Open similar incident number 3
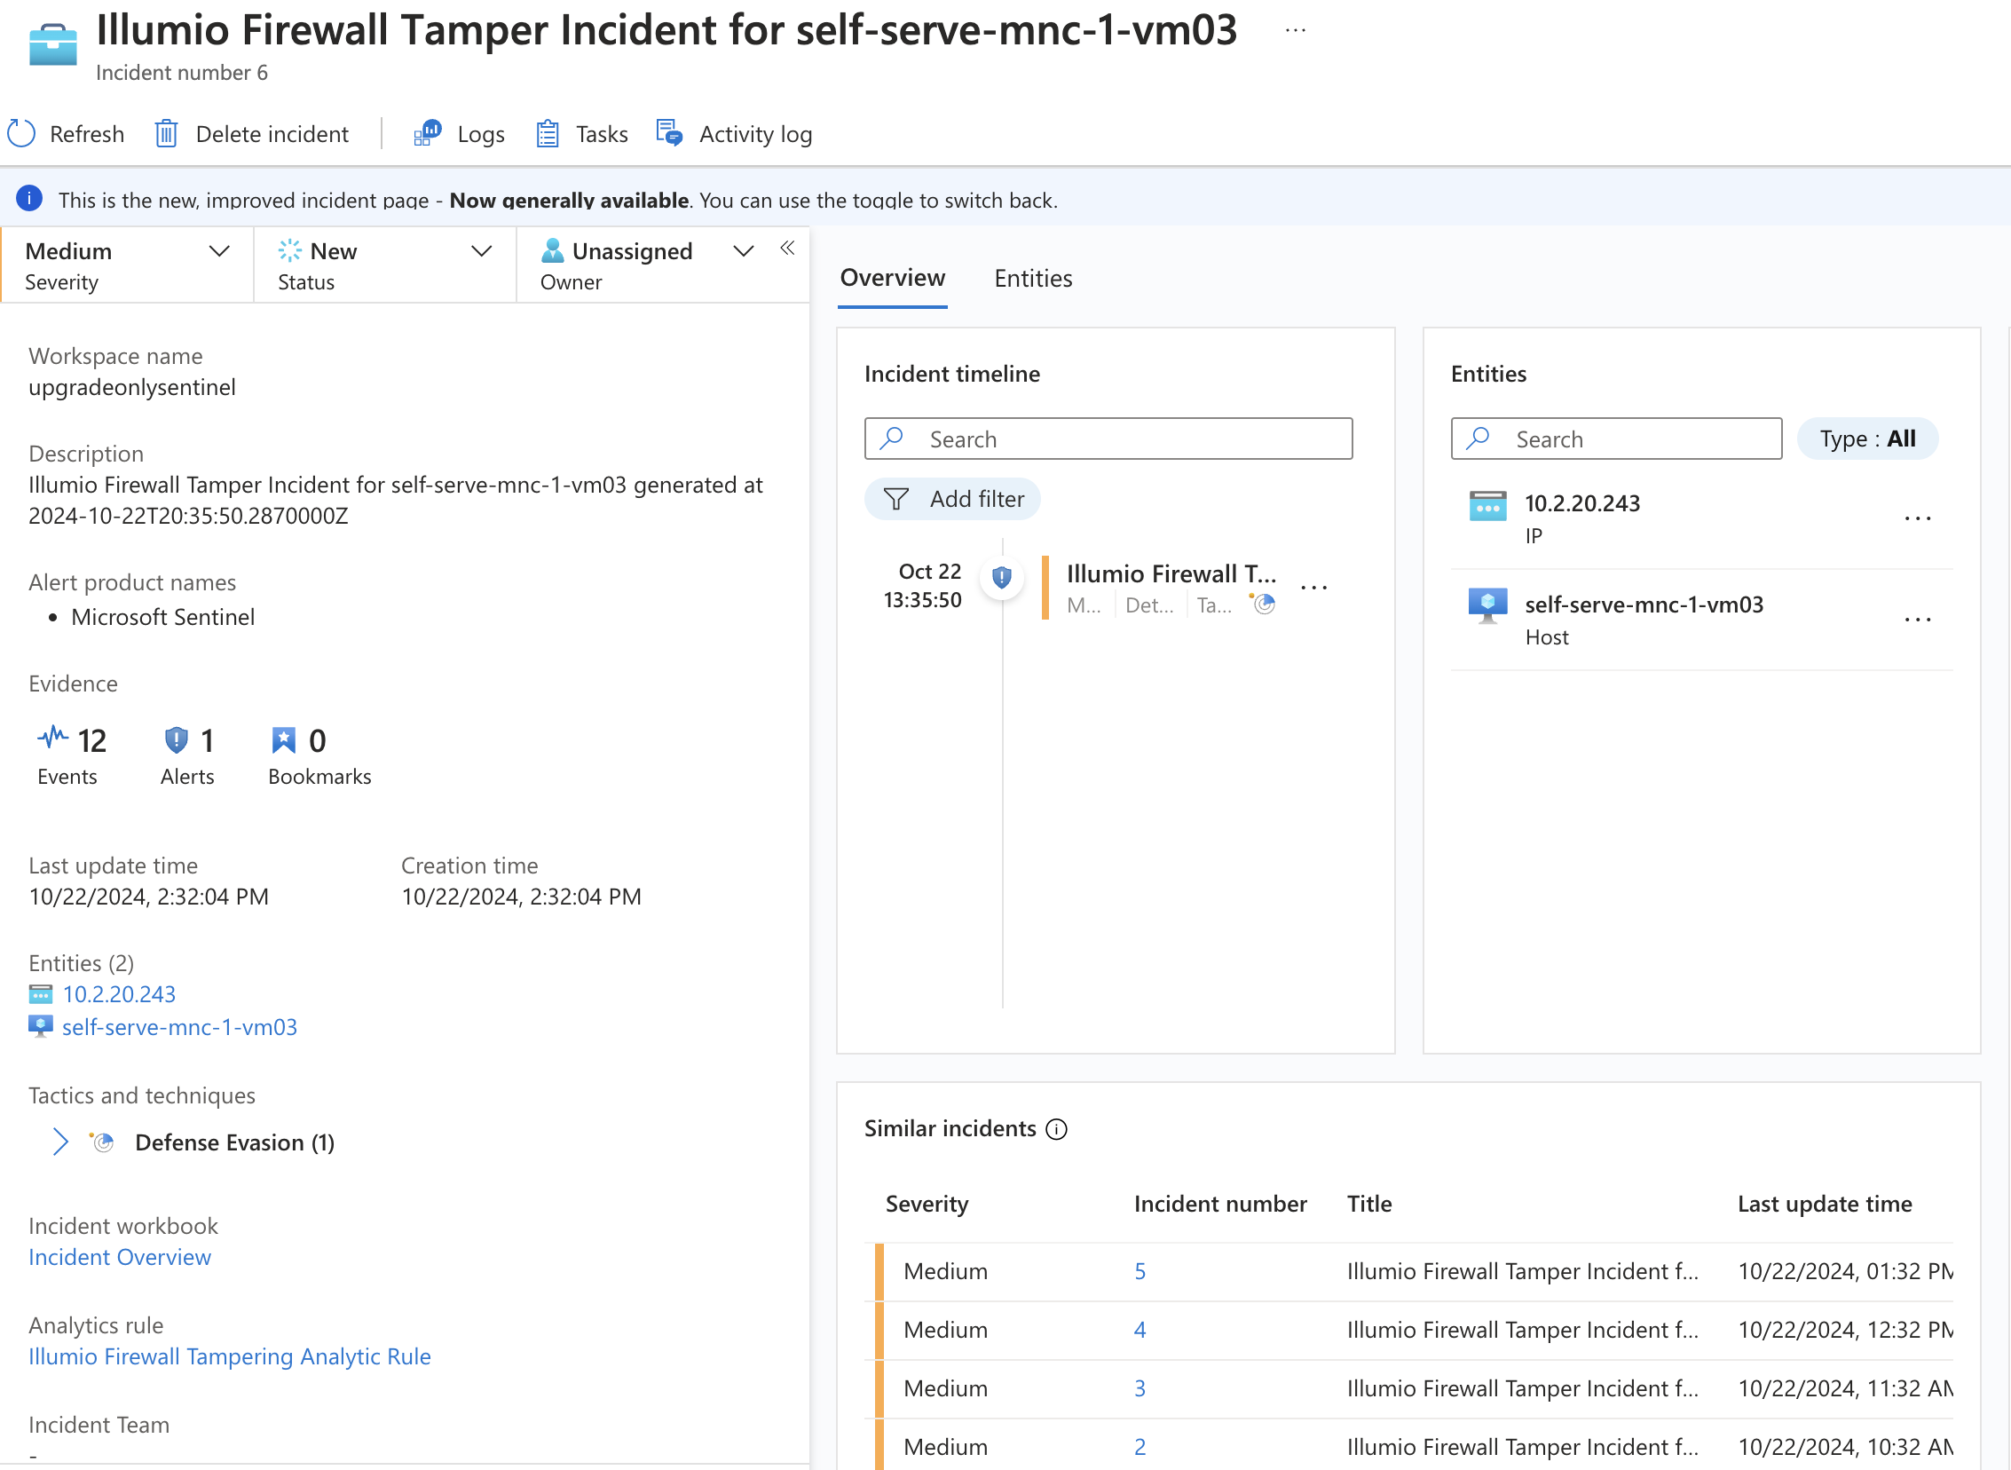The height and width of the screenshot is (1470, 2011). pos(1140,1389)
